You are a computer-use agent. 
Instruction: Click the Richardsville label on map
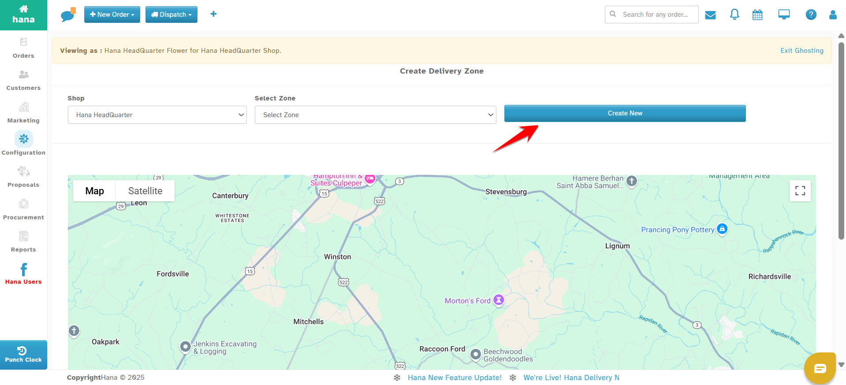[770, 277]
